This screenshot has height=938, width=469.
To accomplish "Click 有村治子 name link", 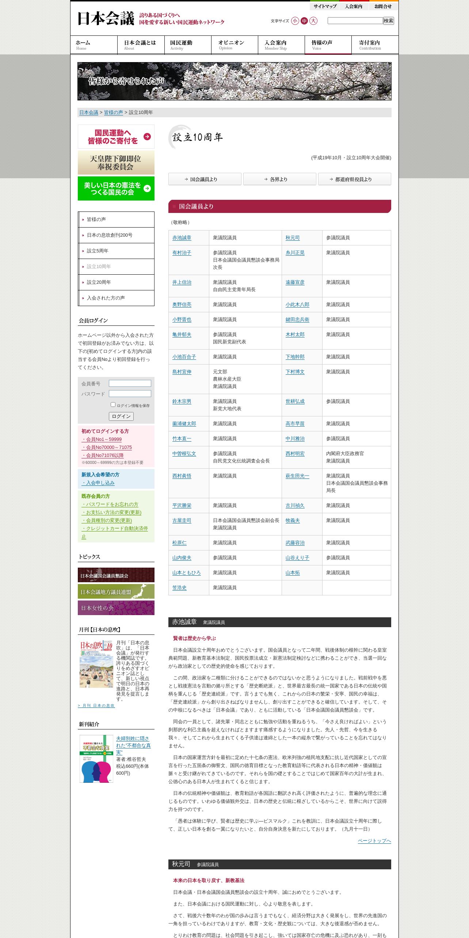I will click(182, 253).
